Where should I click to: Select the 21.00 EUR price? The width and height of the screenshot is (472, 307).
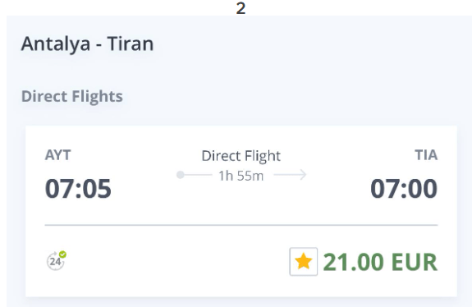click(x=380, y=262)
